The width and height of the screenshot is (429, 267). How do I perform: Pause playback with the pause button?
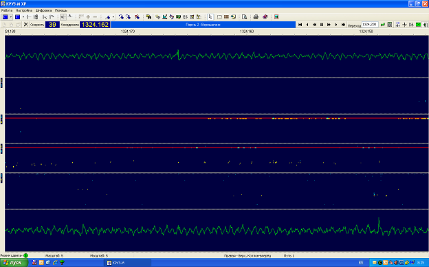point(322,25)
